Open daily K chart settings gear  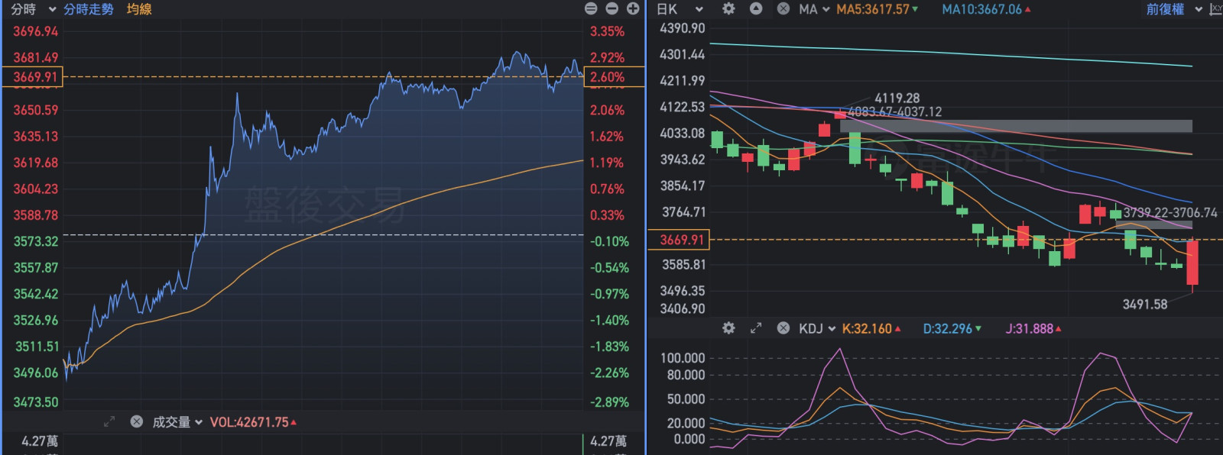(728, 8)
